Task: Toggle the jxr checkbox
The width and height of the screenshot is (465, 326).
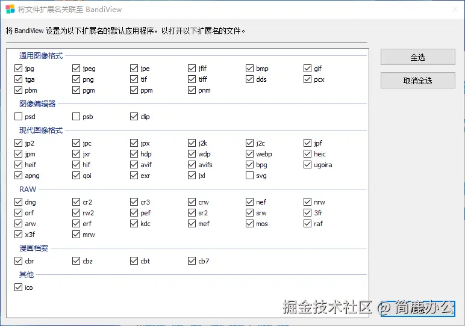Action: [x=76, y=154]
